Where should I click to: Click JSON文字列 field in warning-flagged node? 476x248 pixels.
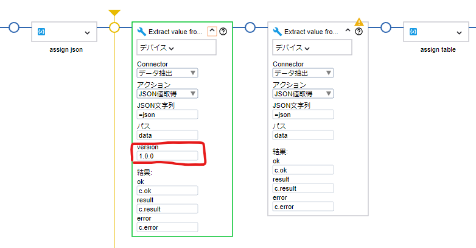[x=303, y=115]
